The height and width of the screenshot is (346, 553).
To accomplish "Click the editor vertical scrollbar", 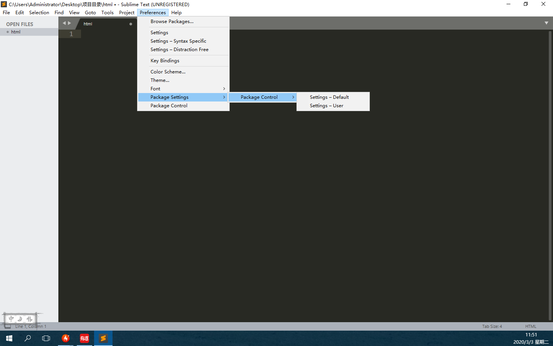I will [x=550, y=175].
